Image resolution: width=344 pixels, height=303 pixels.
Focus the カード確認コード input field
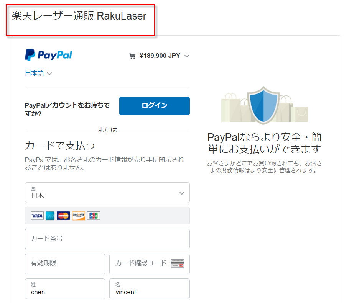point(150,264)
